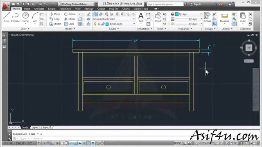Screen dimensions: 262x147
Task: Click the Erase tool icon
Action: coord(88,14)
